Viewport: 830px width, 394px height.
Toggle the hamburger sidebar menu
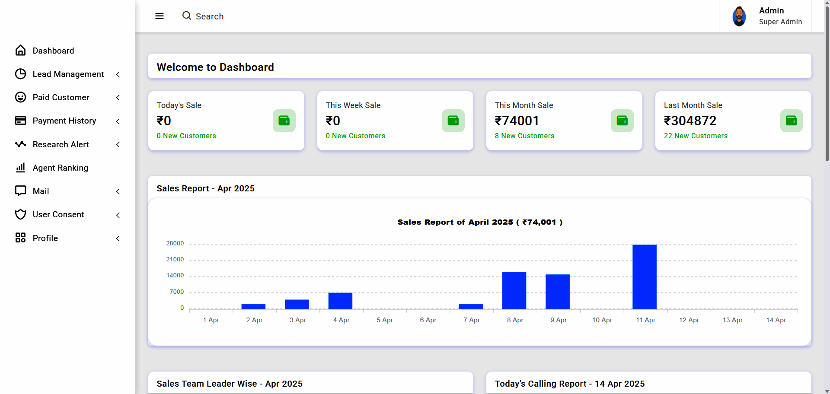(x=159, y=16)
